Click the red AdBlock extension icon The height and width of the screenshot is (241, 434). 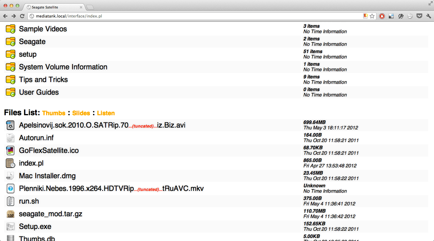pos(382,16)
